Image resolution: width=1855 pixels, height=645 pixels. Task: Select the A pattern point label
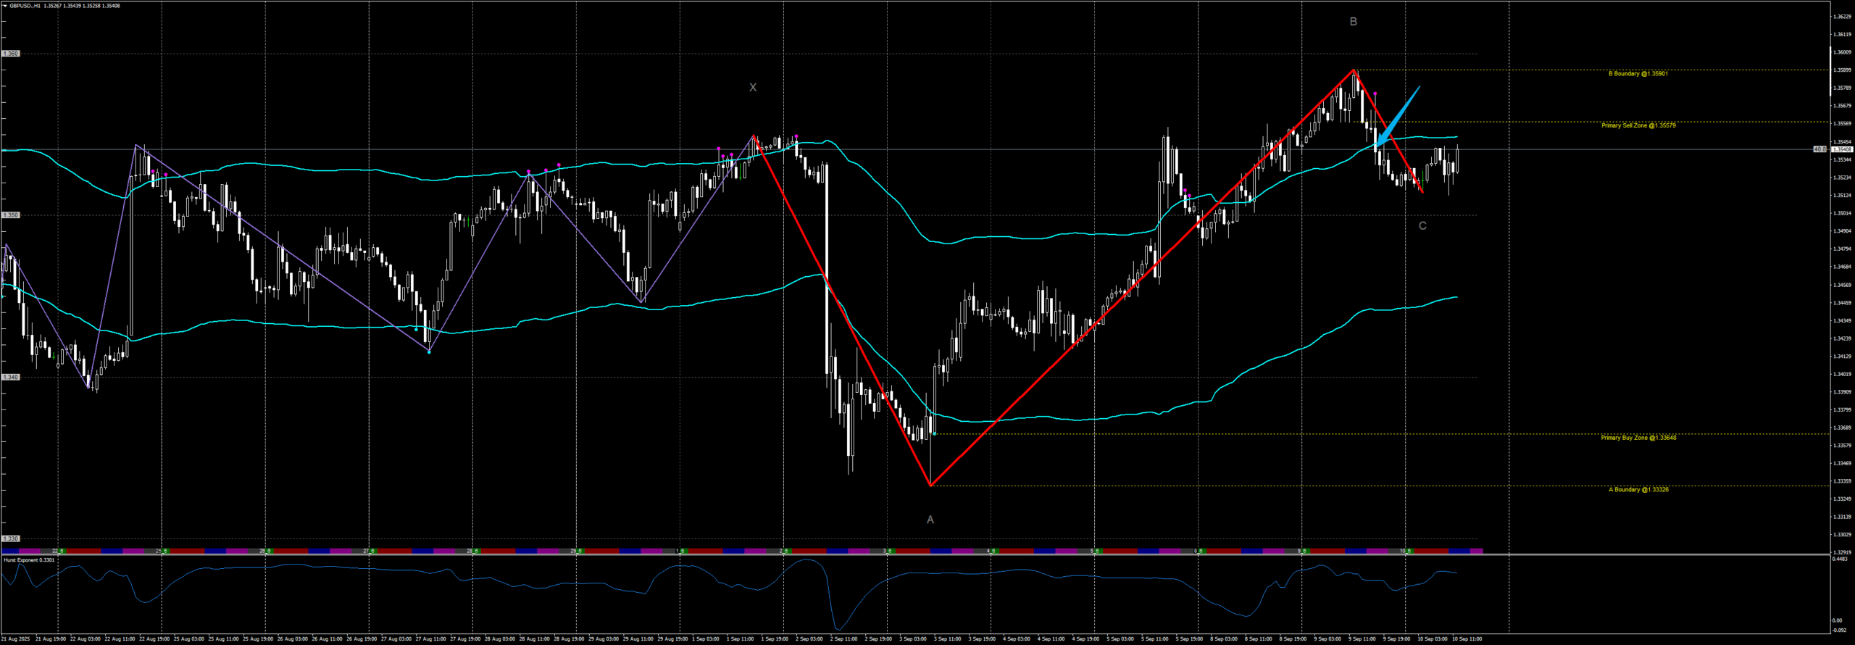coord(930,520)
